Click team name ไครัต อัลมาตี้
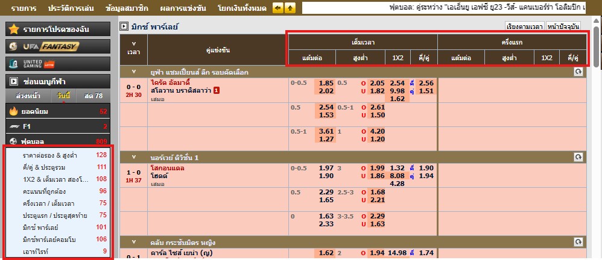The image size is (602, 260). 171,82
